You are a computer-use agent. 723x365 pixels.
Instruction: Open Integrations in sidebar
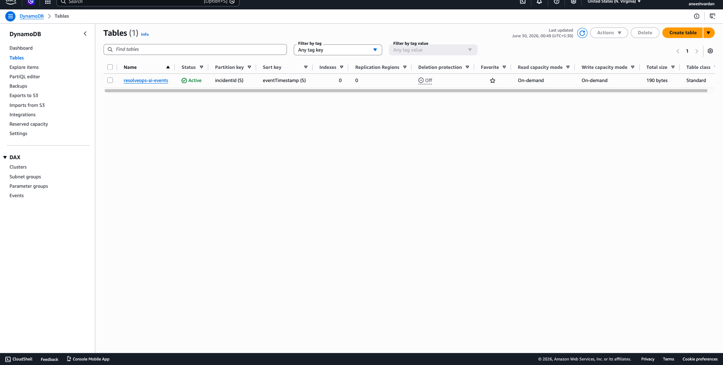23,115
